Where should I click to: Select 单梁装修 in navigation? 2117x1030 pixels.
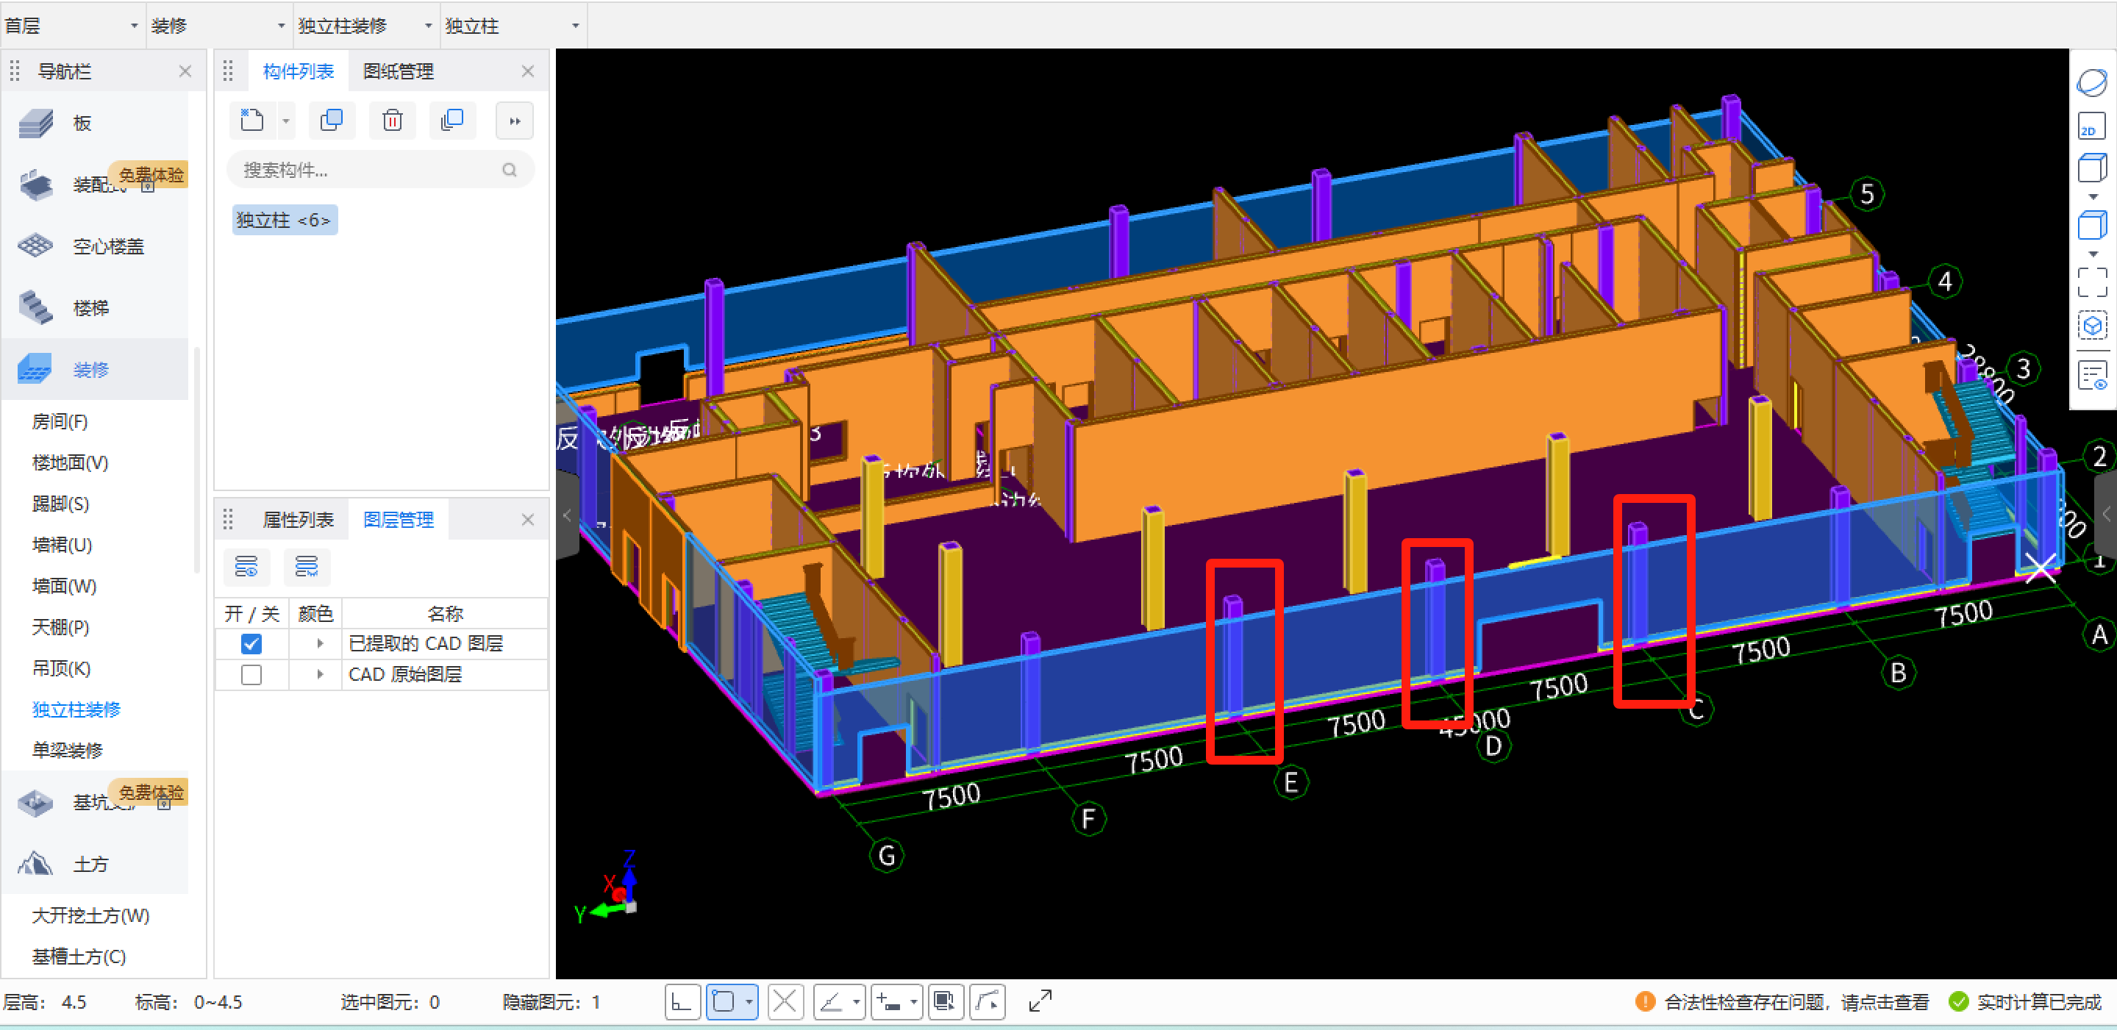[67, 750]
